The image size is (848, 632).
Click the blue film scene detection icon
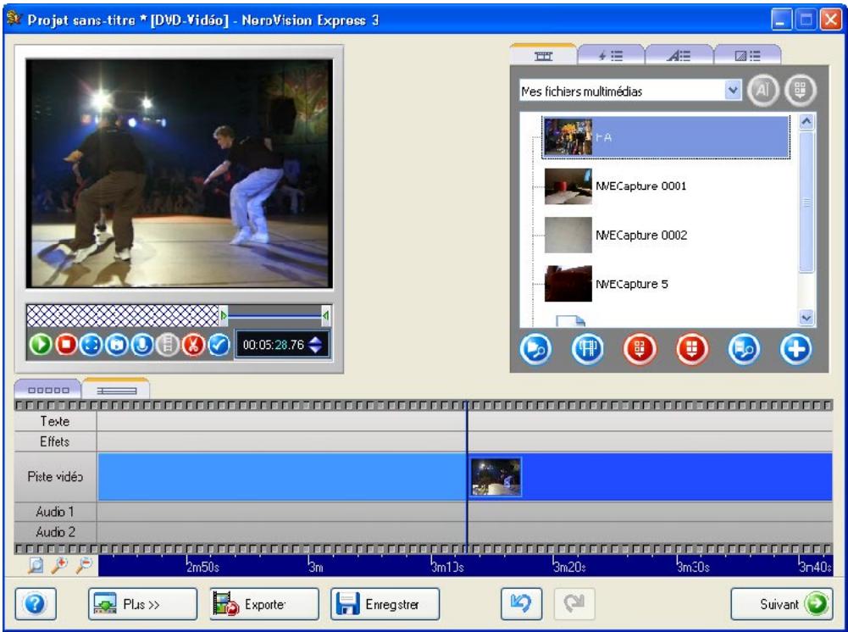pos(588,349)
